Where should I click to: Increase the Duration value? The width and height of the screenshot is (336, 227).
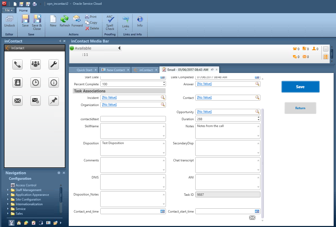coord(259,118)
